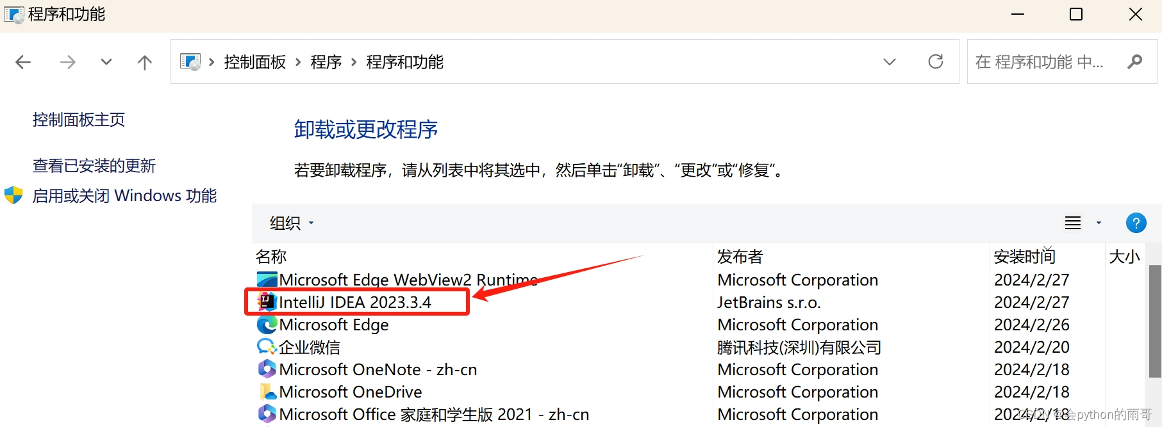Open address bar history dropdown
This screenshot has height=427, width=1162.
(x=890, y=62)
